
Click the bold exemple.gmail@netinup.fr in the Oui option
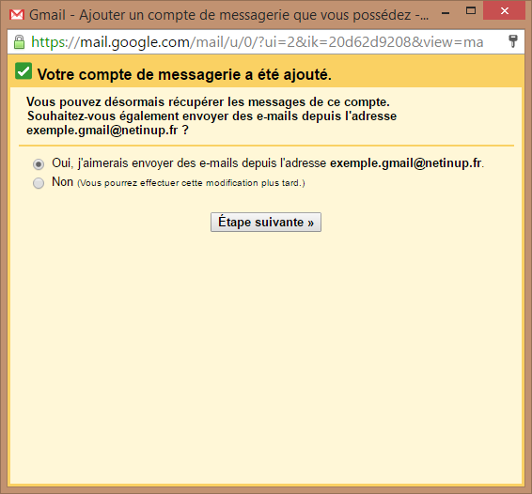406,163
